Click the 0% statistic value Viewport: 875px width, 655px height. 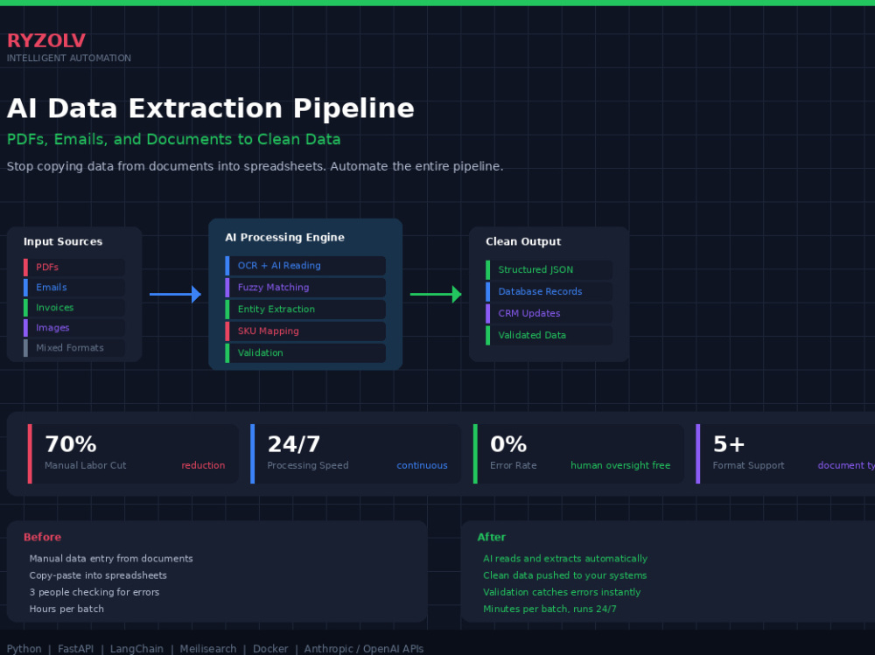click(x=508, y=444)
